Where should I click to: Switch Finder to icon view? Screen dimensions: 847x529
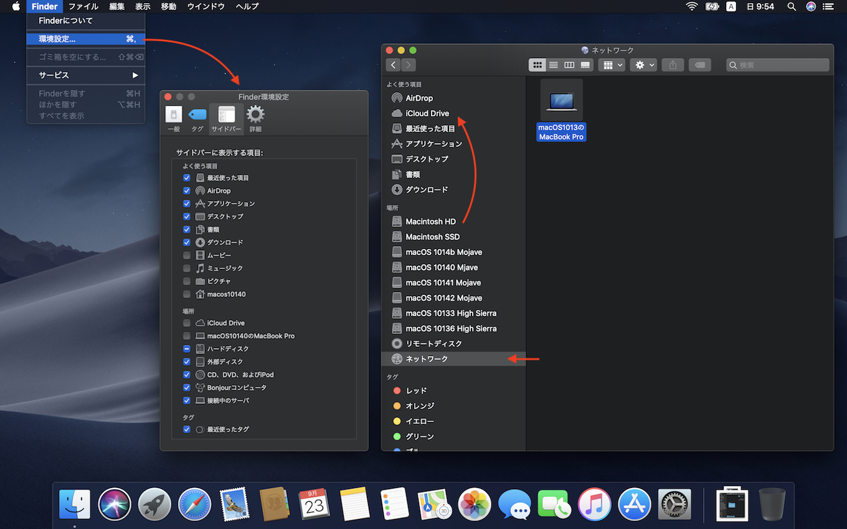tap(537, 65)
